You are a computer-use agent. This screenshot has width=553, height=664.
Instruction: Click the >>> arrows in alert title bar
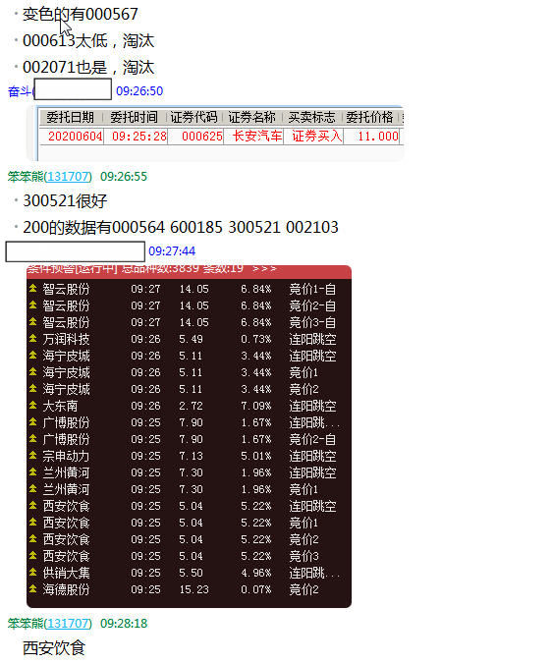pyautogui.click(x=264, y=269)
